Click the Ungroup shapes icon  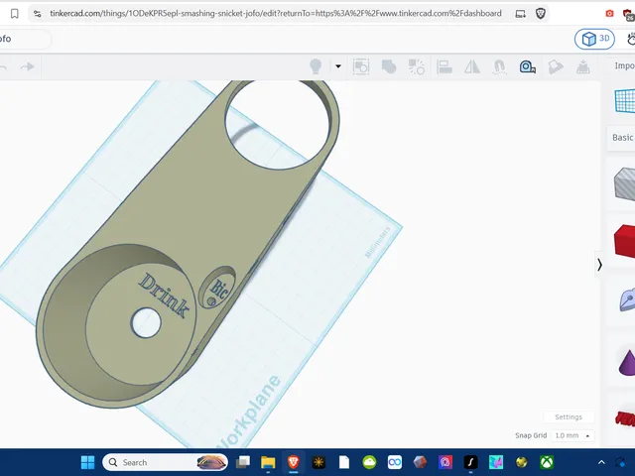click(417, 66)
